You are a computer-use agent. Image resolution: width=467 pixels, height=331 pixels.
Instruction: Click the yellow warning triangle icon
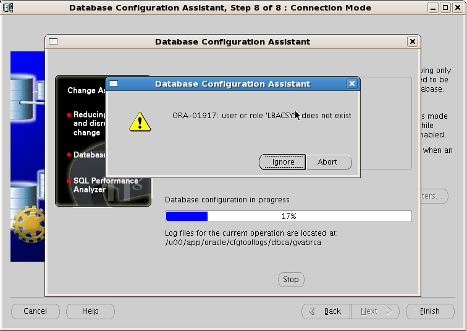pyautogui.click(x=140, y=122)
